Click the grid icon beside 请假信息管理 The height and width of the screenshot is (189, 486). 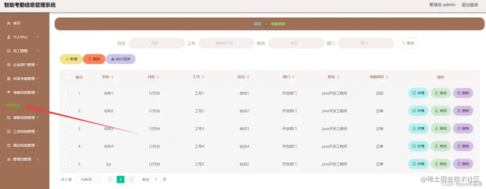click(9, 118)
